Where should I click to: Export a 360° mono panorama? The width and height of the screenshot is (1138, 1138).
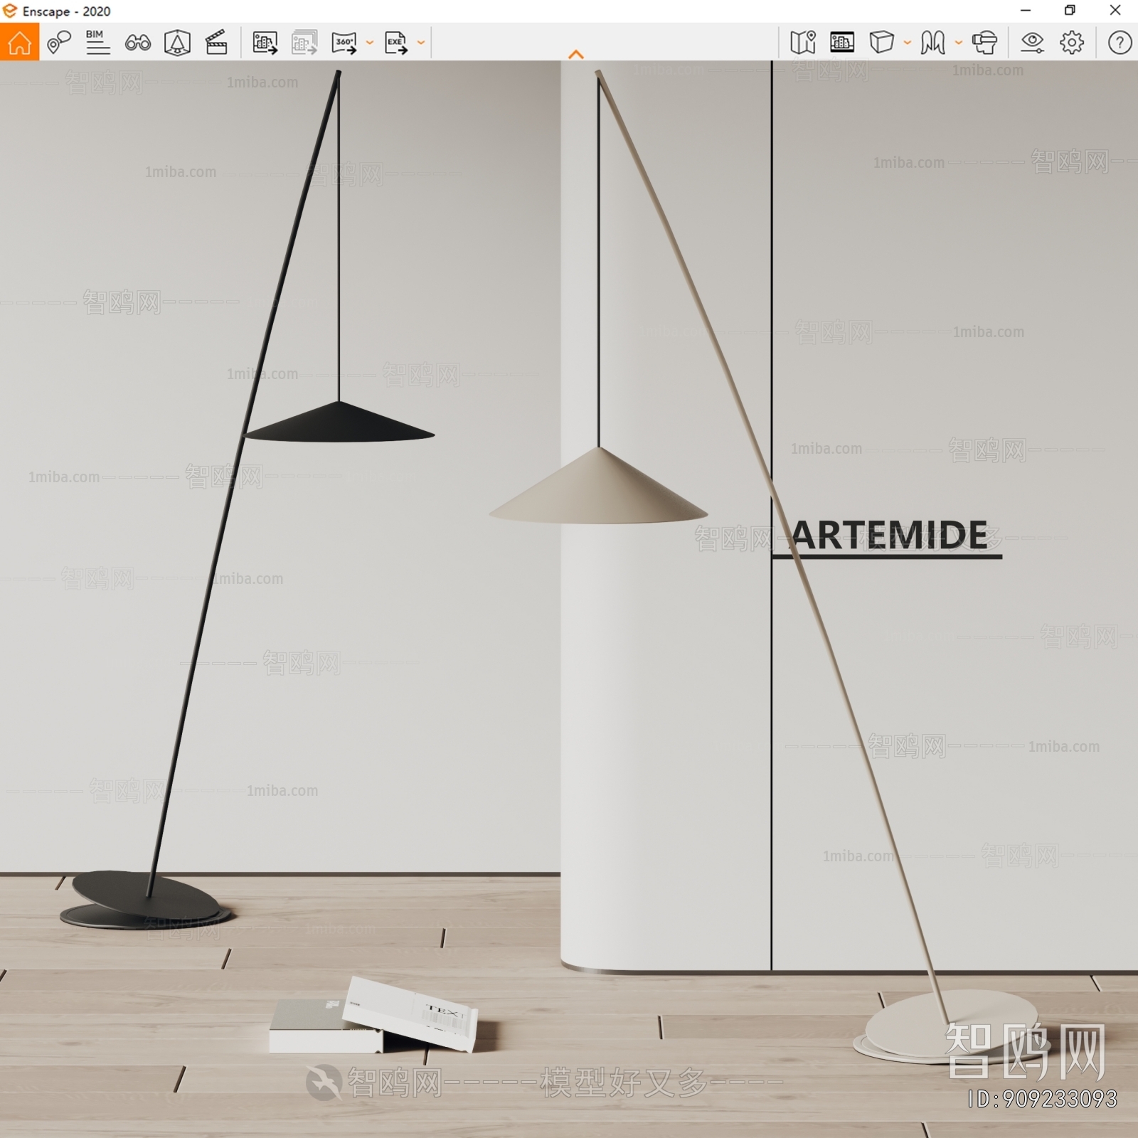[344, 43]
